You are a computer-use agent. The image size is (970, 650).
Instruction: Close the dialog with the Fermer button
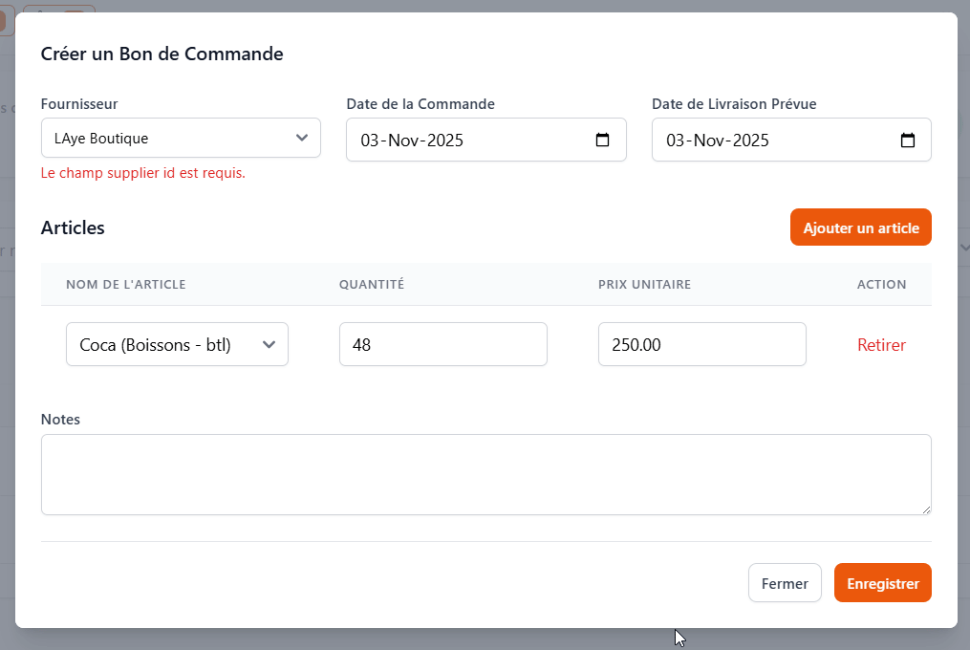785,583
